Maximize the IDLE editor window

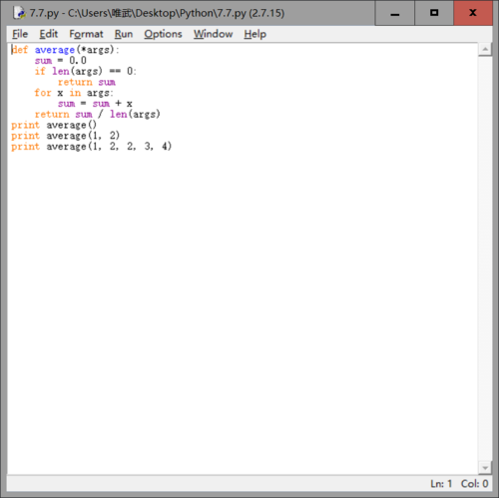coord(434,13)
